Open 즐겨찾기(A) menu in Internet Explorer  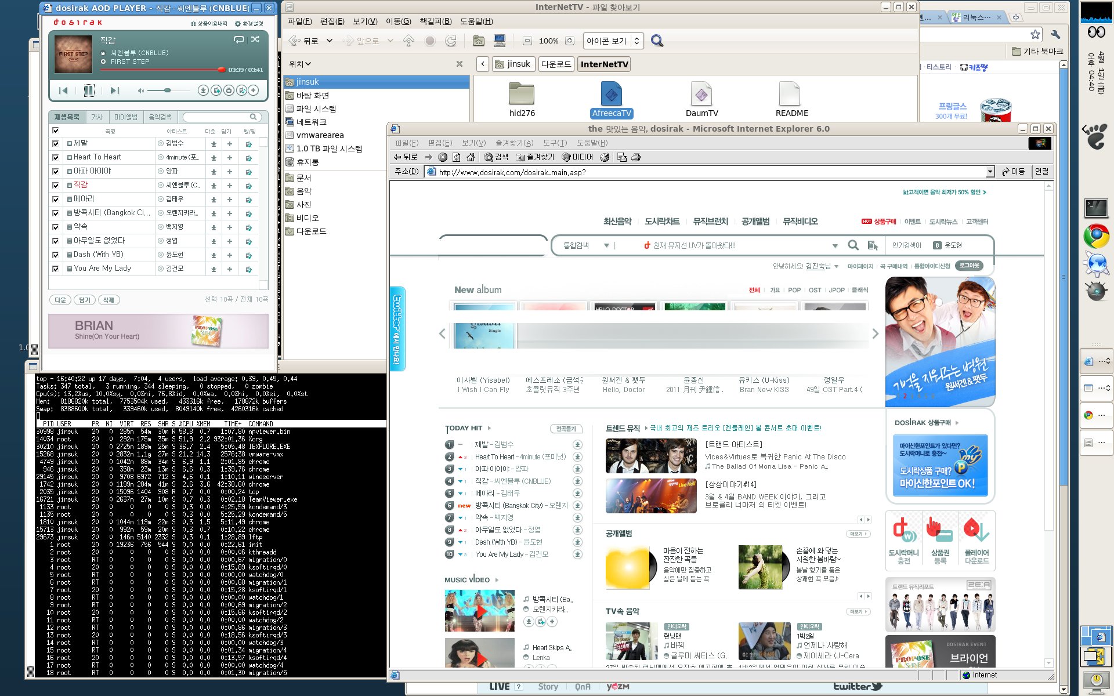point(514,143)
